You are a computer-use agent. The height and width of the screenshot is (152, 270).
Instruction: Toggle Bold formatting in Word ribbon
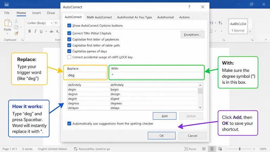coord(30,31)
